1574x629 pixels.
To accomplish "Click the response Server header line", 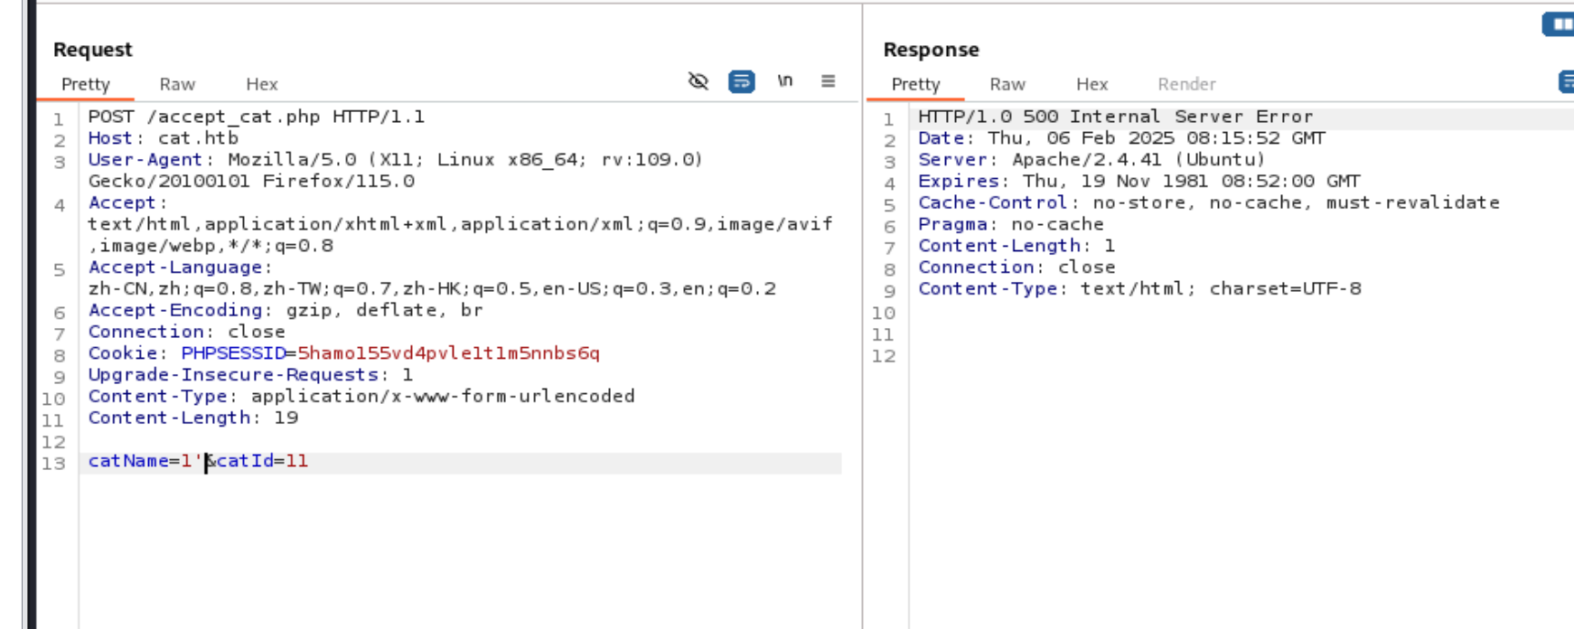I will coord(1091,160).
